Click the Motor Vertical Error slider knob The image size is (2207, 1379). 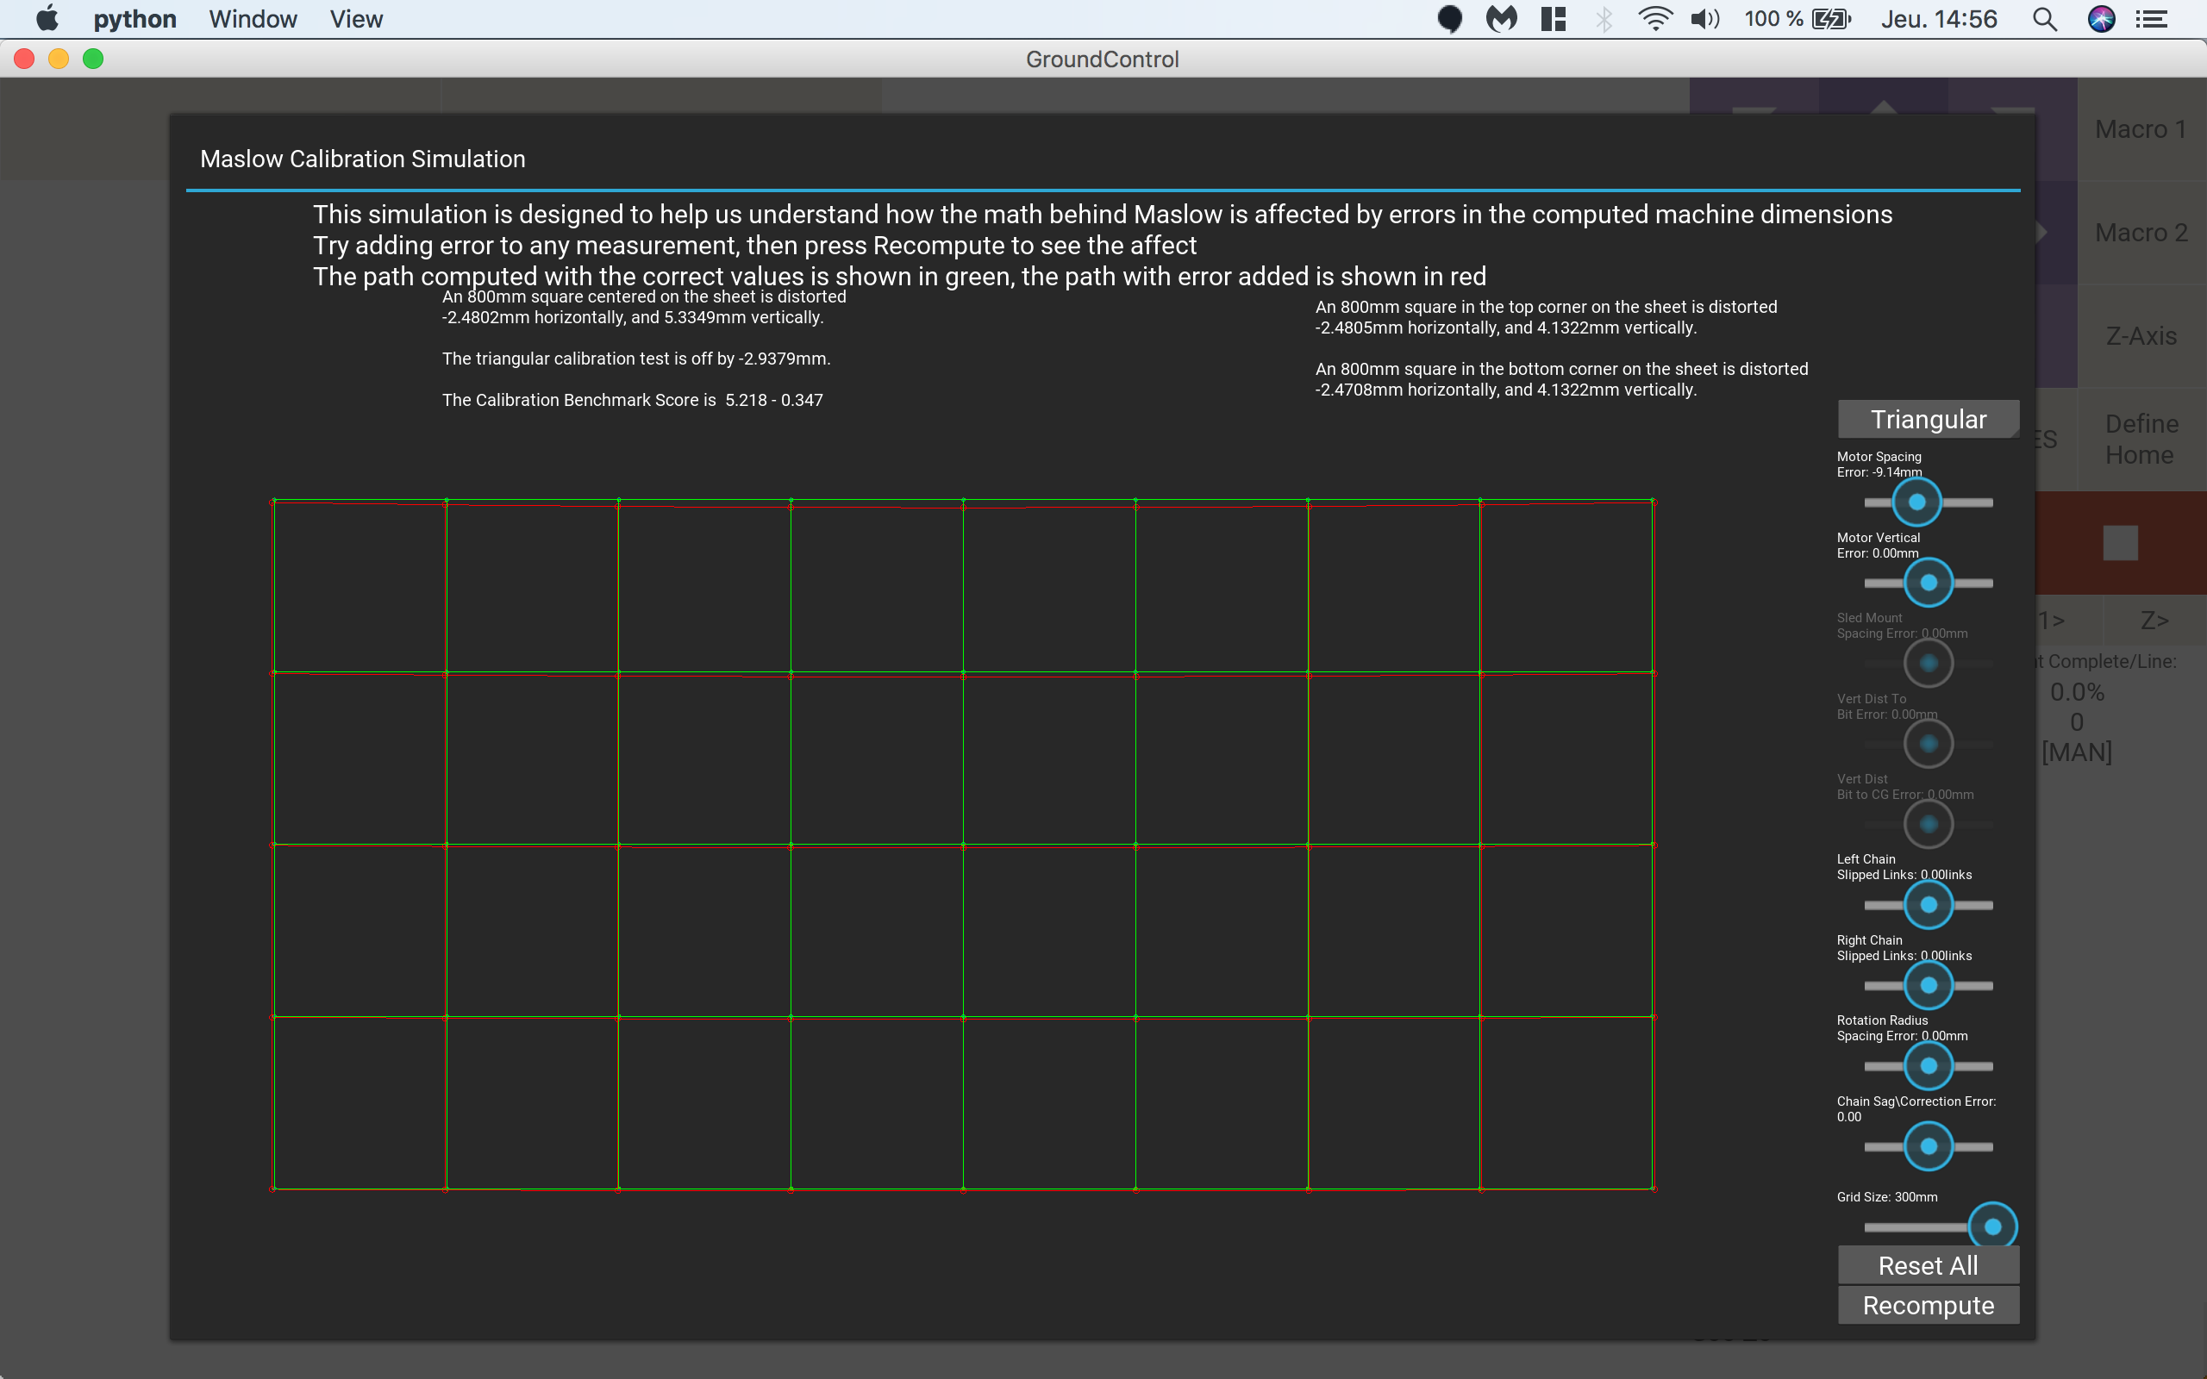pos(1928,583)
